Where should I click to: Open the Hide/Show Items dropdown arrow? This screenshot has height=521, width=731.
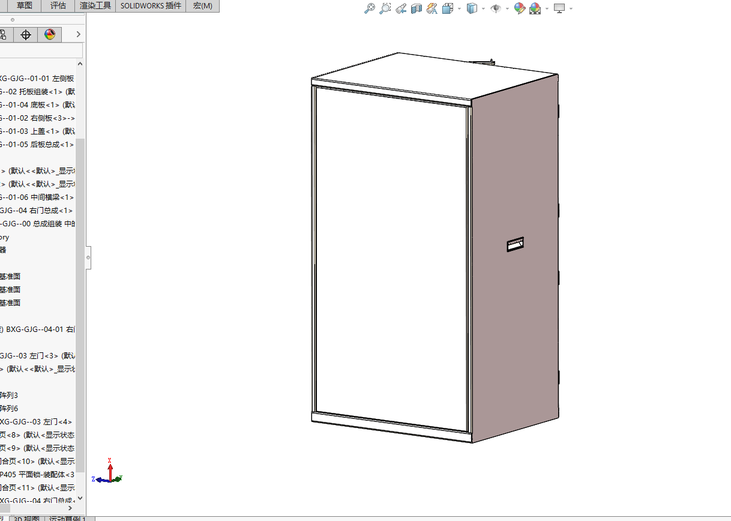point(507,9)
